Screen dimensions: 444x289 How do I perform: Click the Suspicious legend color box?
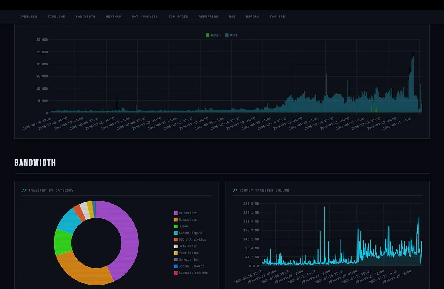point(176,220)
